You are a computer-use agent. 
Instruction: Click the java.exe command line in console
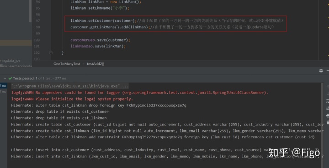click(x=70, y=86)
